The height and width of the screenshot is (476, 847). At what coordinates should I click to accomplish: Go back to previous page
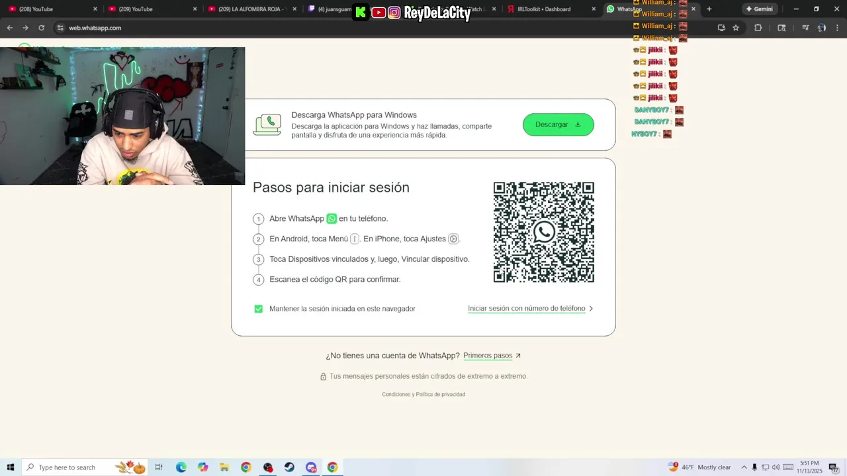(9, 28)
